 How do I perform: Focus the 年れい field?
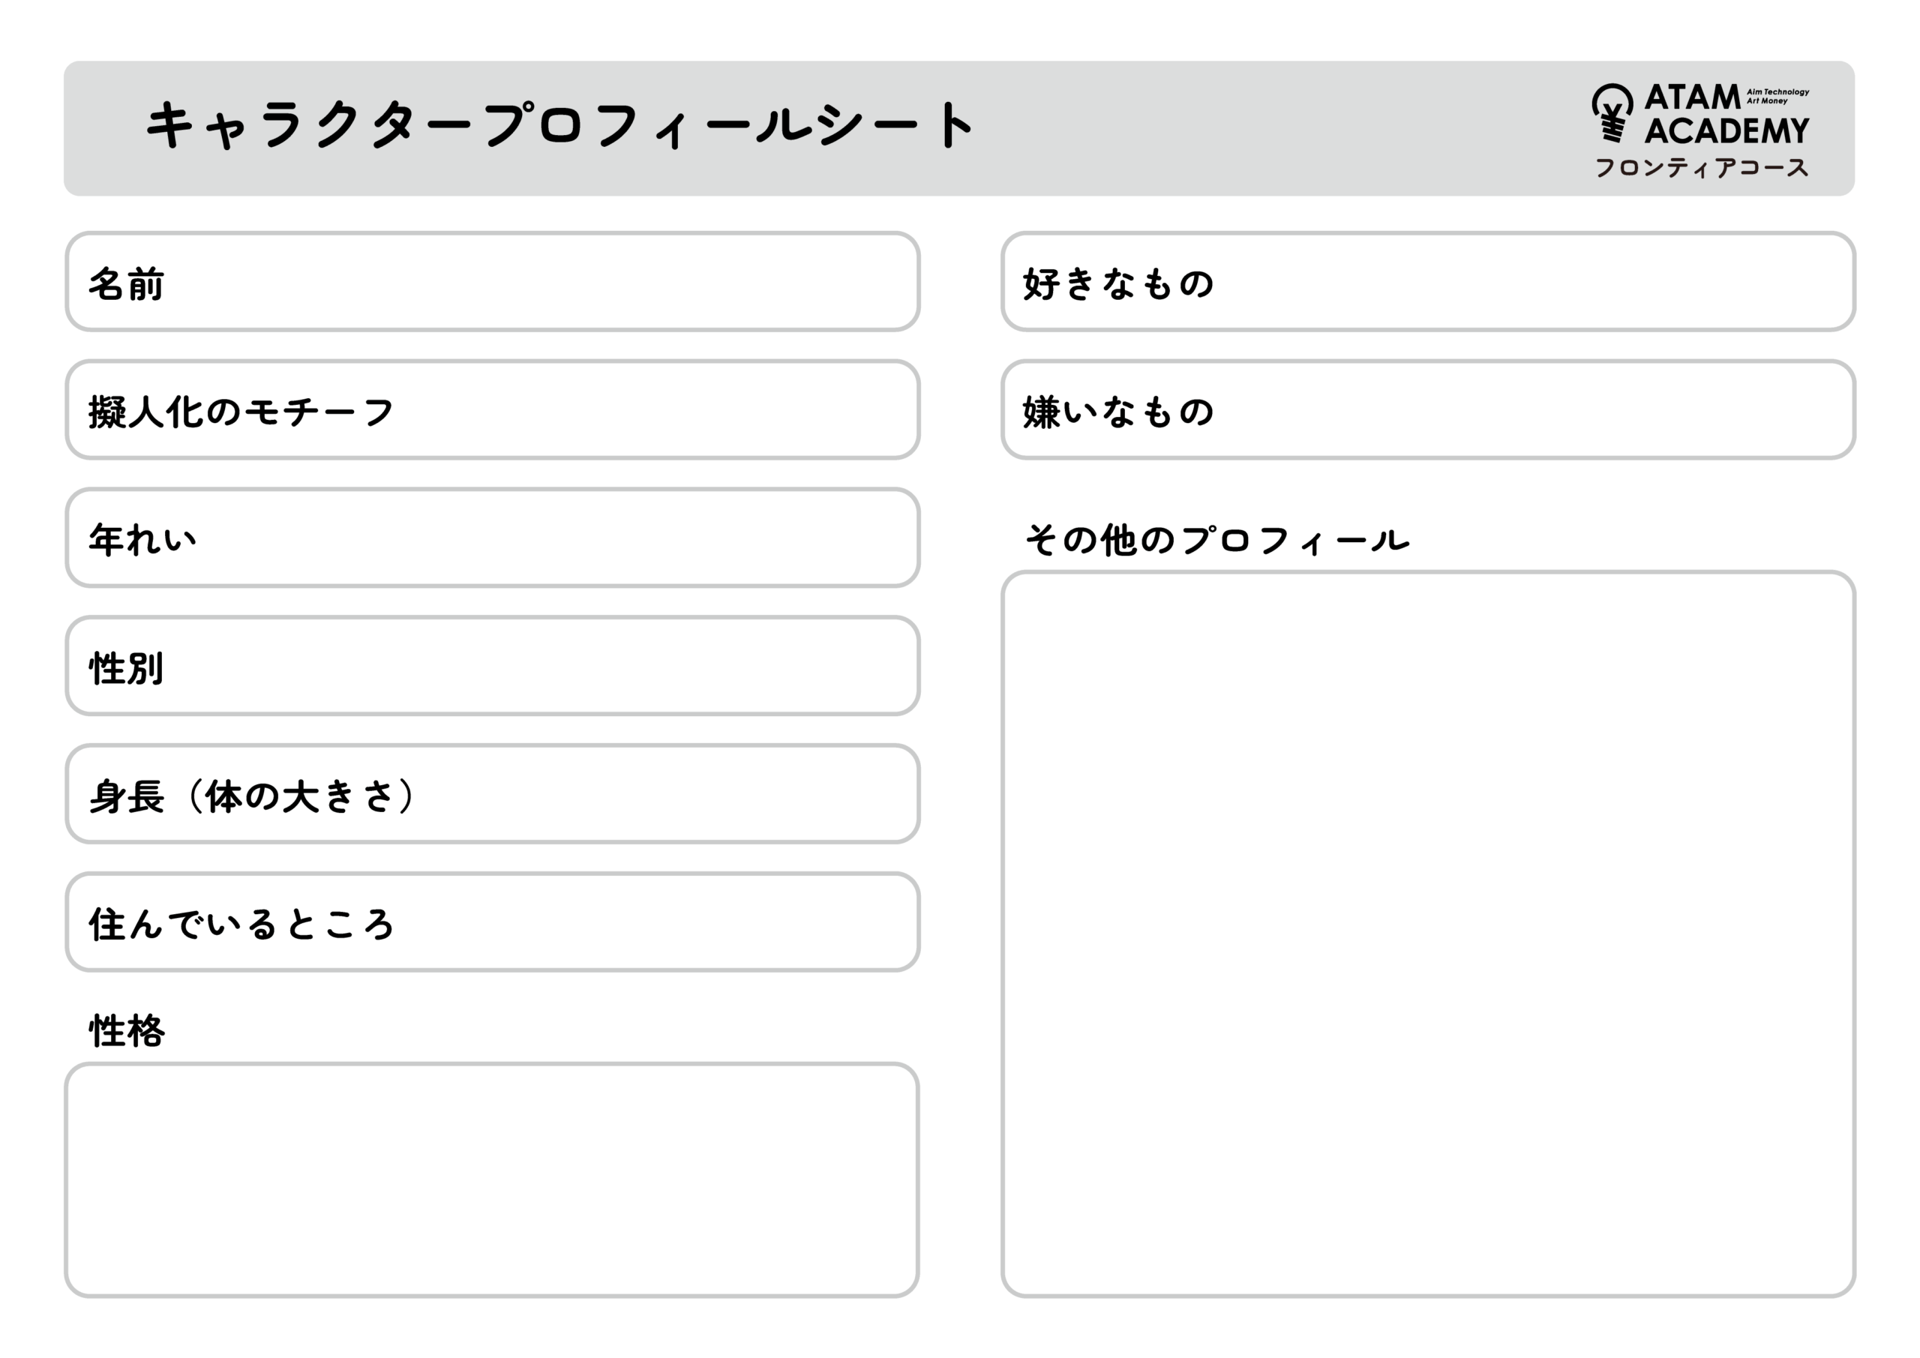493,538
